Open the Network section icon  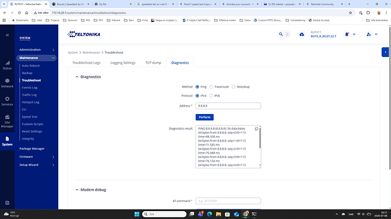point(7,81)
